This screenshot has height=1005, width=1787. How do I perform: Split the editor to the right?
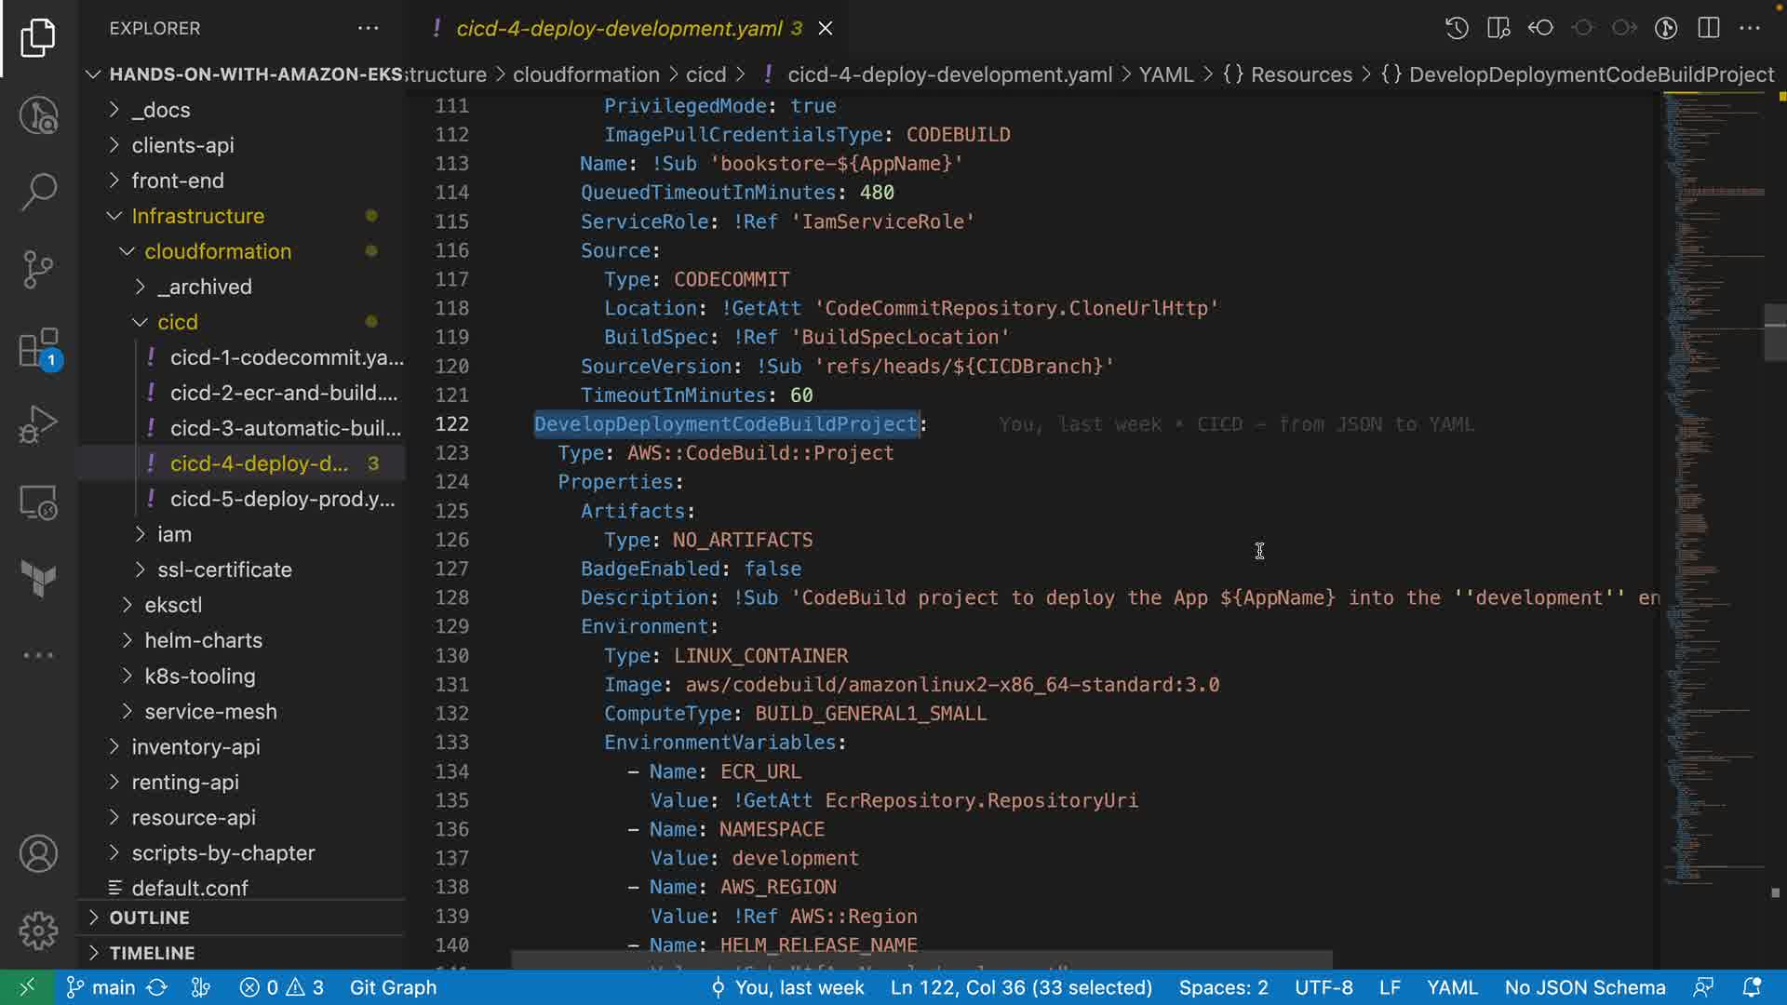[1709, 28]
